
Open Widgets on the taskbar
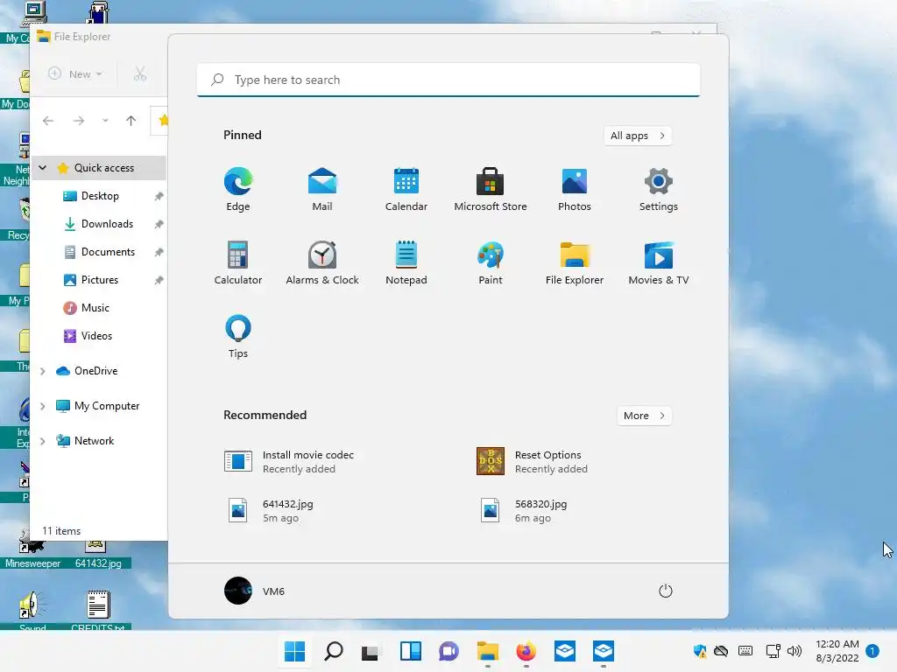coord(411,651)
